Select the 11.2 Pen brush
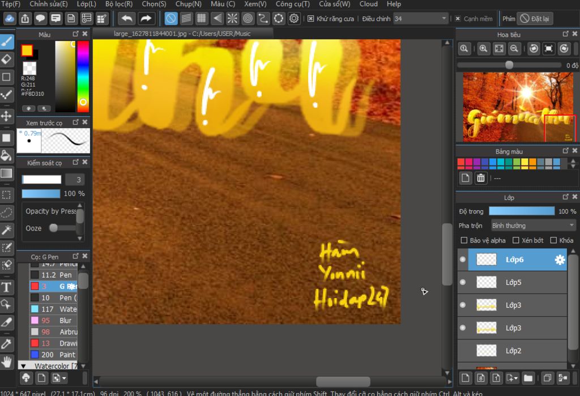The image size is (580, 396). (53, 275)
